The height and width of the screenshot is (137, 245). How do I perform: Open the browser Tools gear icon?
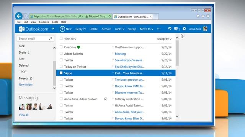208,16
